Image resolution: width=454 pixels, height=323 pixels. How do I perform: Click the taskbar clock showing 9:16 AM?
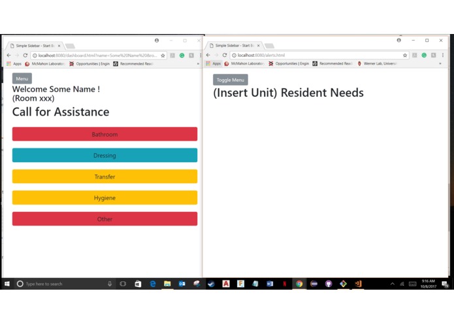coord(429,284)
